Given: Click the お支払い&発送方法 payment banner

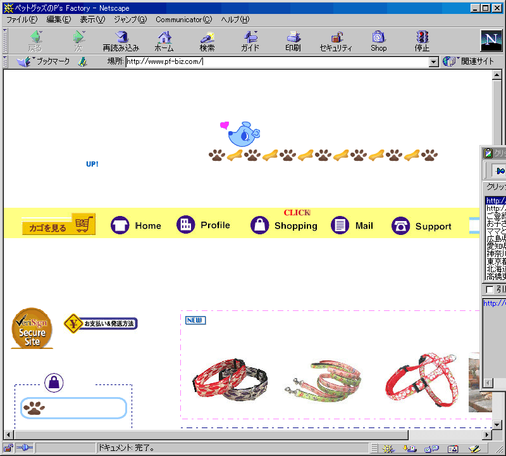Looking at the screenshot, I should (101, 323).
